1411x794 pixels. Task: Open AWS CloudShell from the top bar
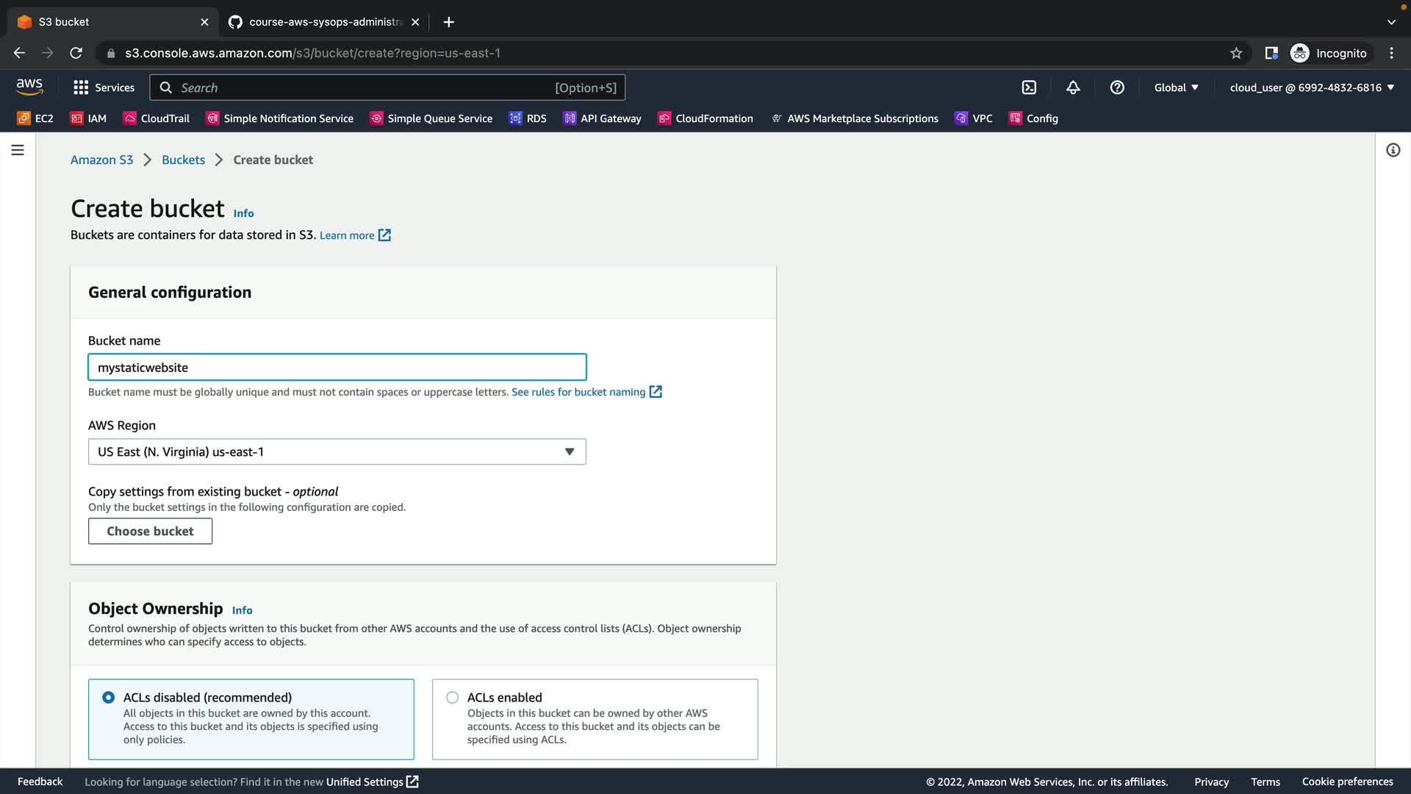point(1029,87)
